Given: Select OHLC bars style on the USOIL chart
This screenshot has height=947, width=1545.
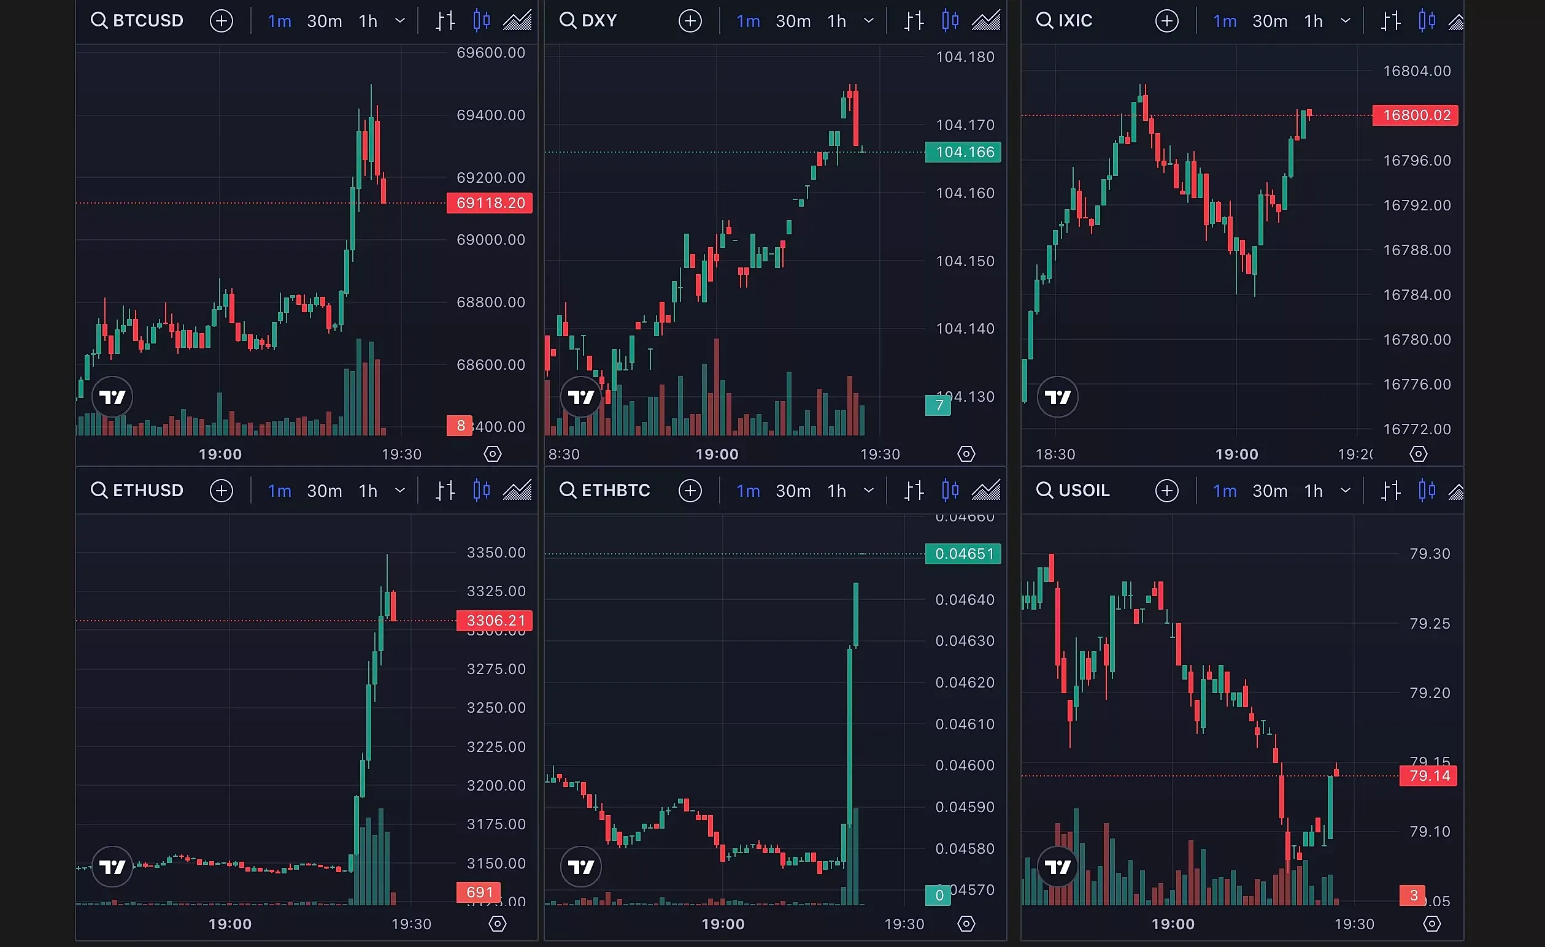Looking at the screenshot, I should click(1391, 490).
